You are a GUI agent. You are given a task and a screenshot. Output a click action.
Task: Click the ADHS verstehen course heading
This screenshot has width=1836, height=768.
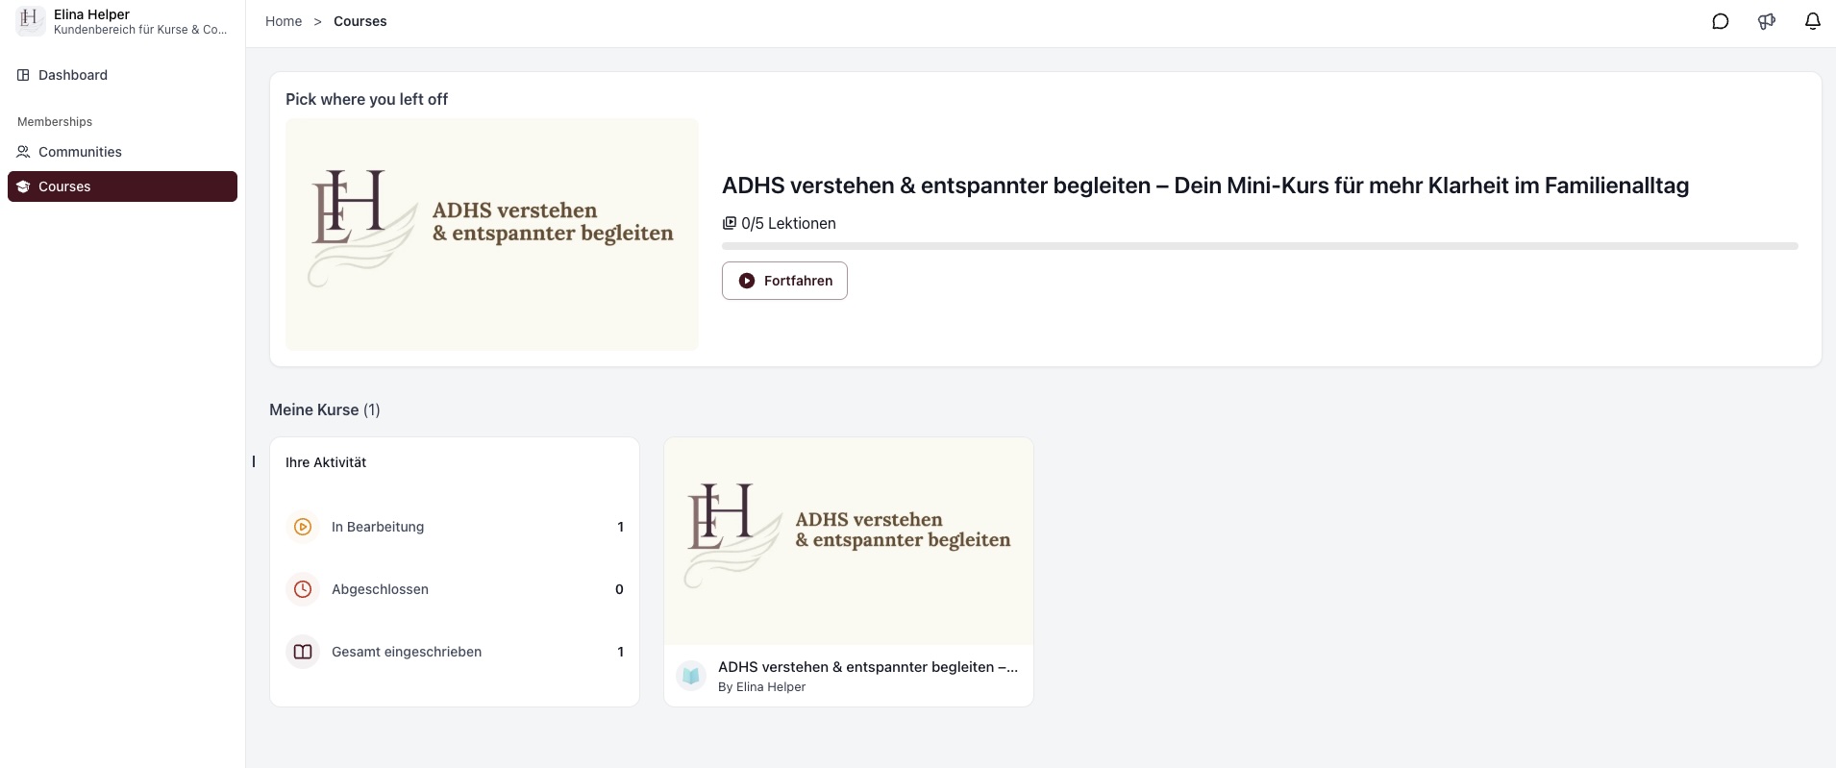pyautogui.click(x=1205, y=186)
